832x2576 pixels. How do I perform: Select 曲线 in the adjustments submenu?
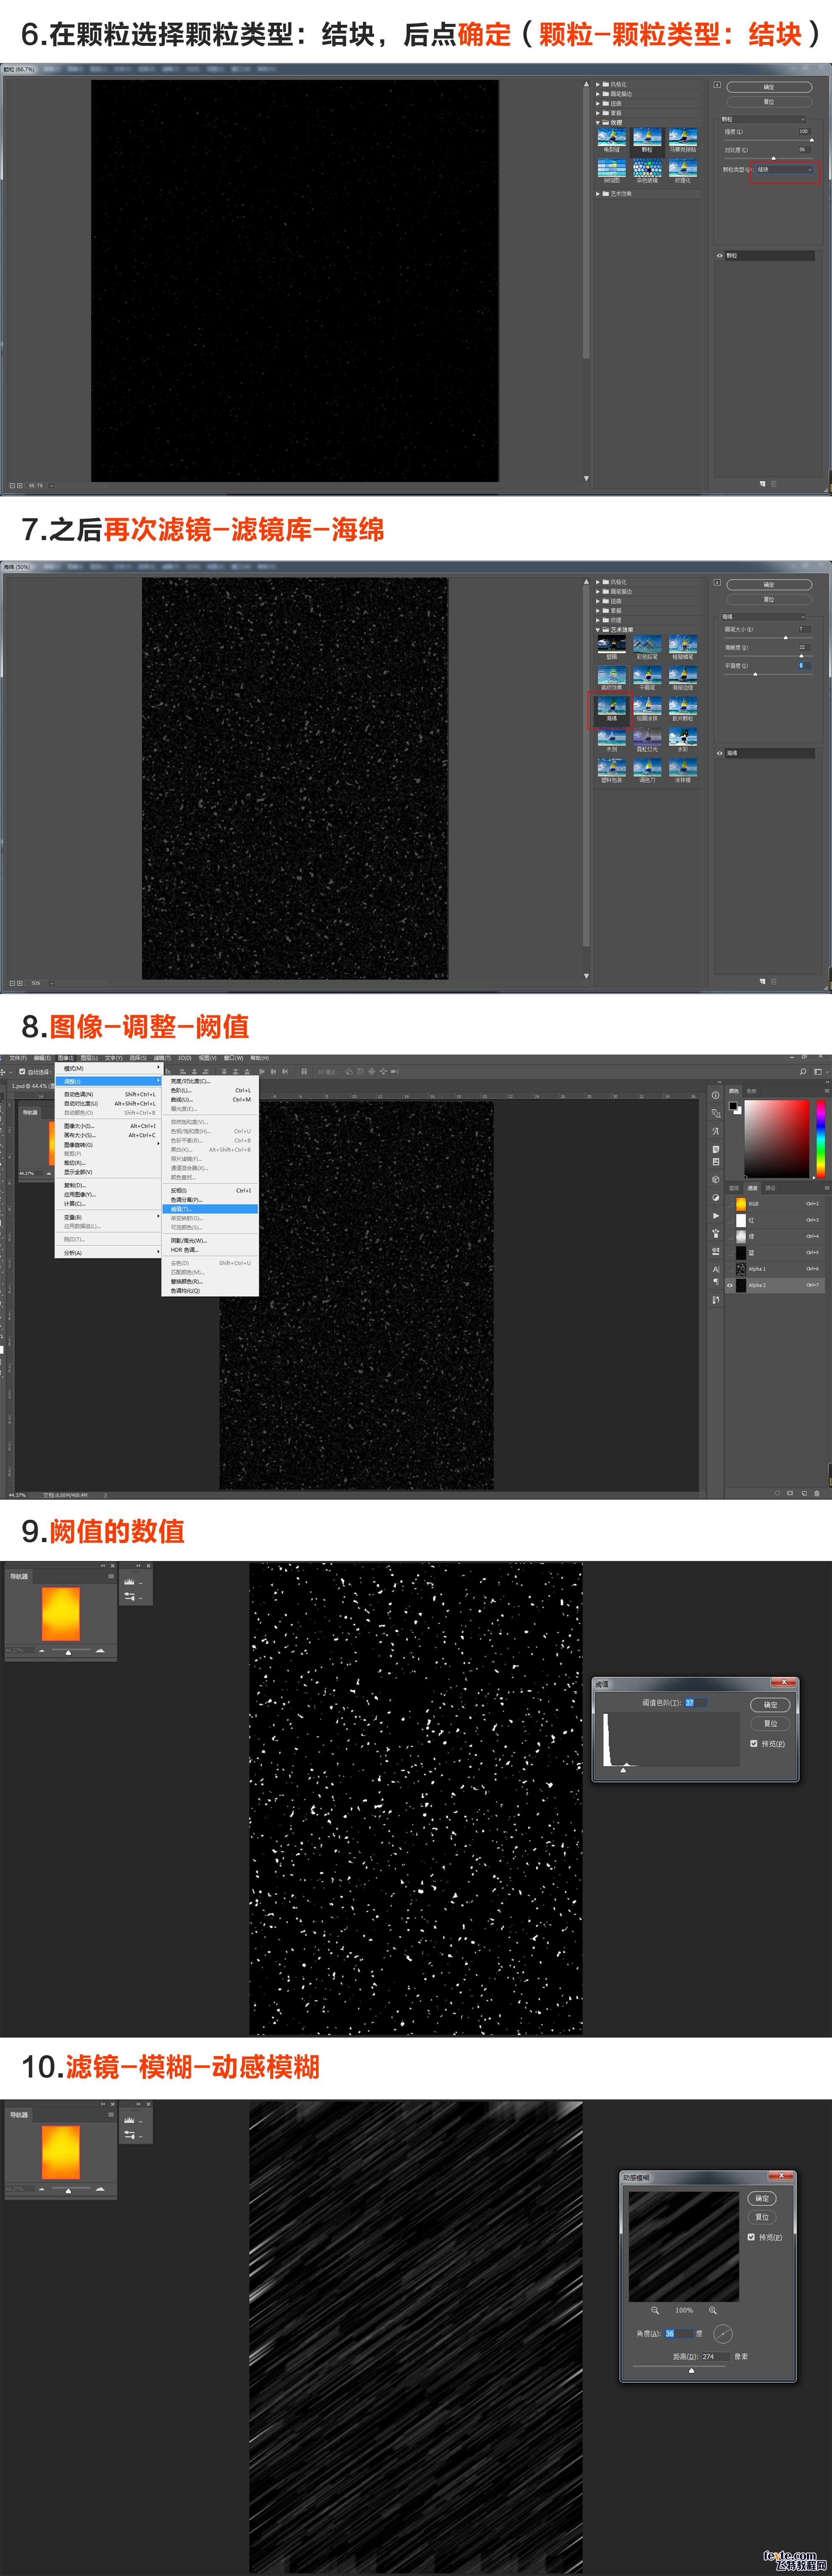coord(210,1099)
